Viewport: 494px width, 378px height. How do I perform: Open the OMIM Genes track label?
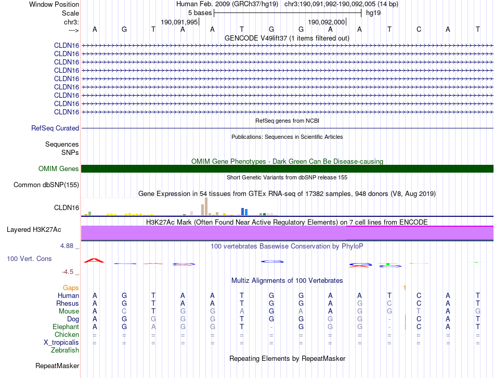click(x=58, y=168)
